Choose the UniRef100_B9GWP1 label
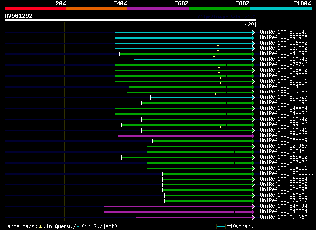 coord(283,81)
